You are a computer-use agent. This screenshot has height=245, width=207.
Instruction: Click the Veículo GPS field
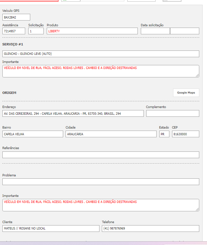pos(16,17)
